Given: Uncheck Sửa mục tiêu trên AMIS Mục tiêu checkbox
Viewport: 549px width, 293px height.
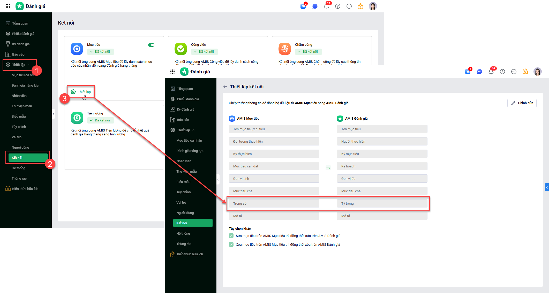Looking at the screenshot, I should click(231, 236).
